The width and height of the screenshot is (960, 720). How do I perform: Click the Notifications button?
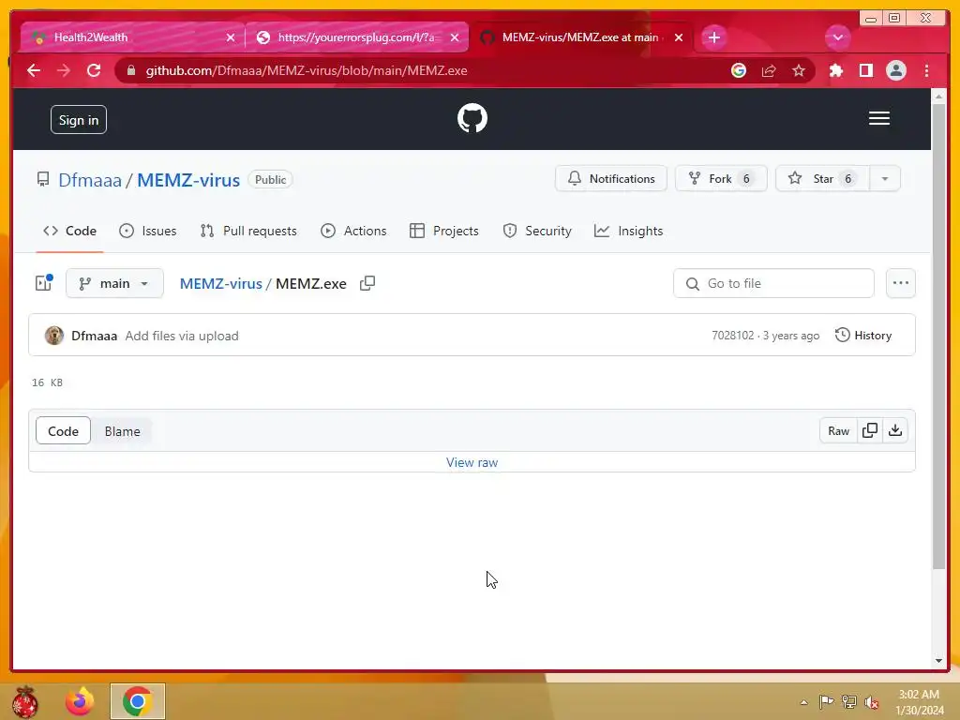tap(611, 179)
